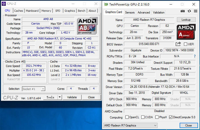Toggle the UEFI checkbox
The width and height of the screenshot is (200, 130).
(185, 44)
